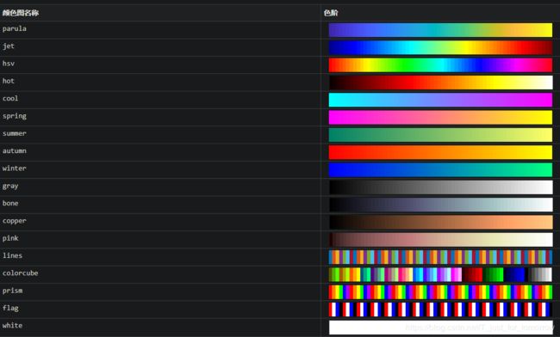Click the flag striped color bar
Screen dimensions: 560x337
click(440, 309)
